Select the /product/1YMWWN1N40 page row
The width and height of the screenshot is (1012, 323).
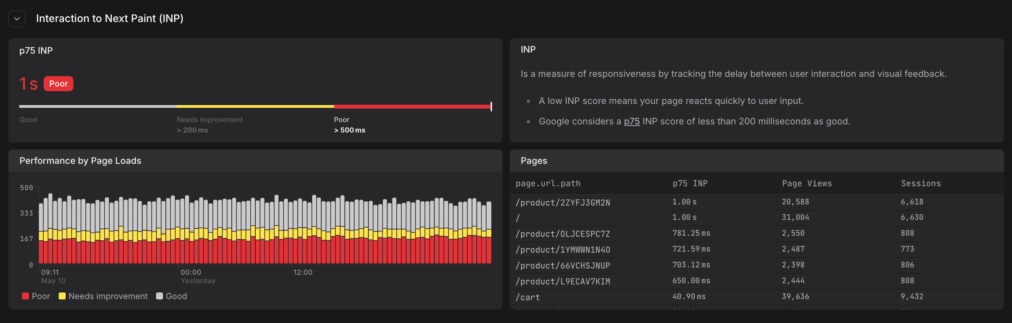coord(757,250)
